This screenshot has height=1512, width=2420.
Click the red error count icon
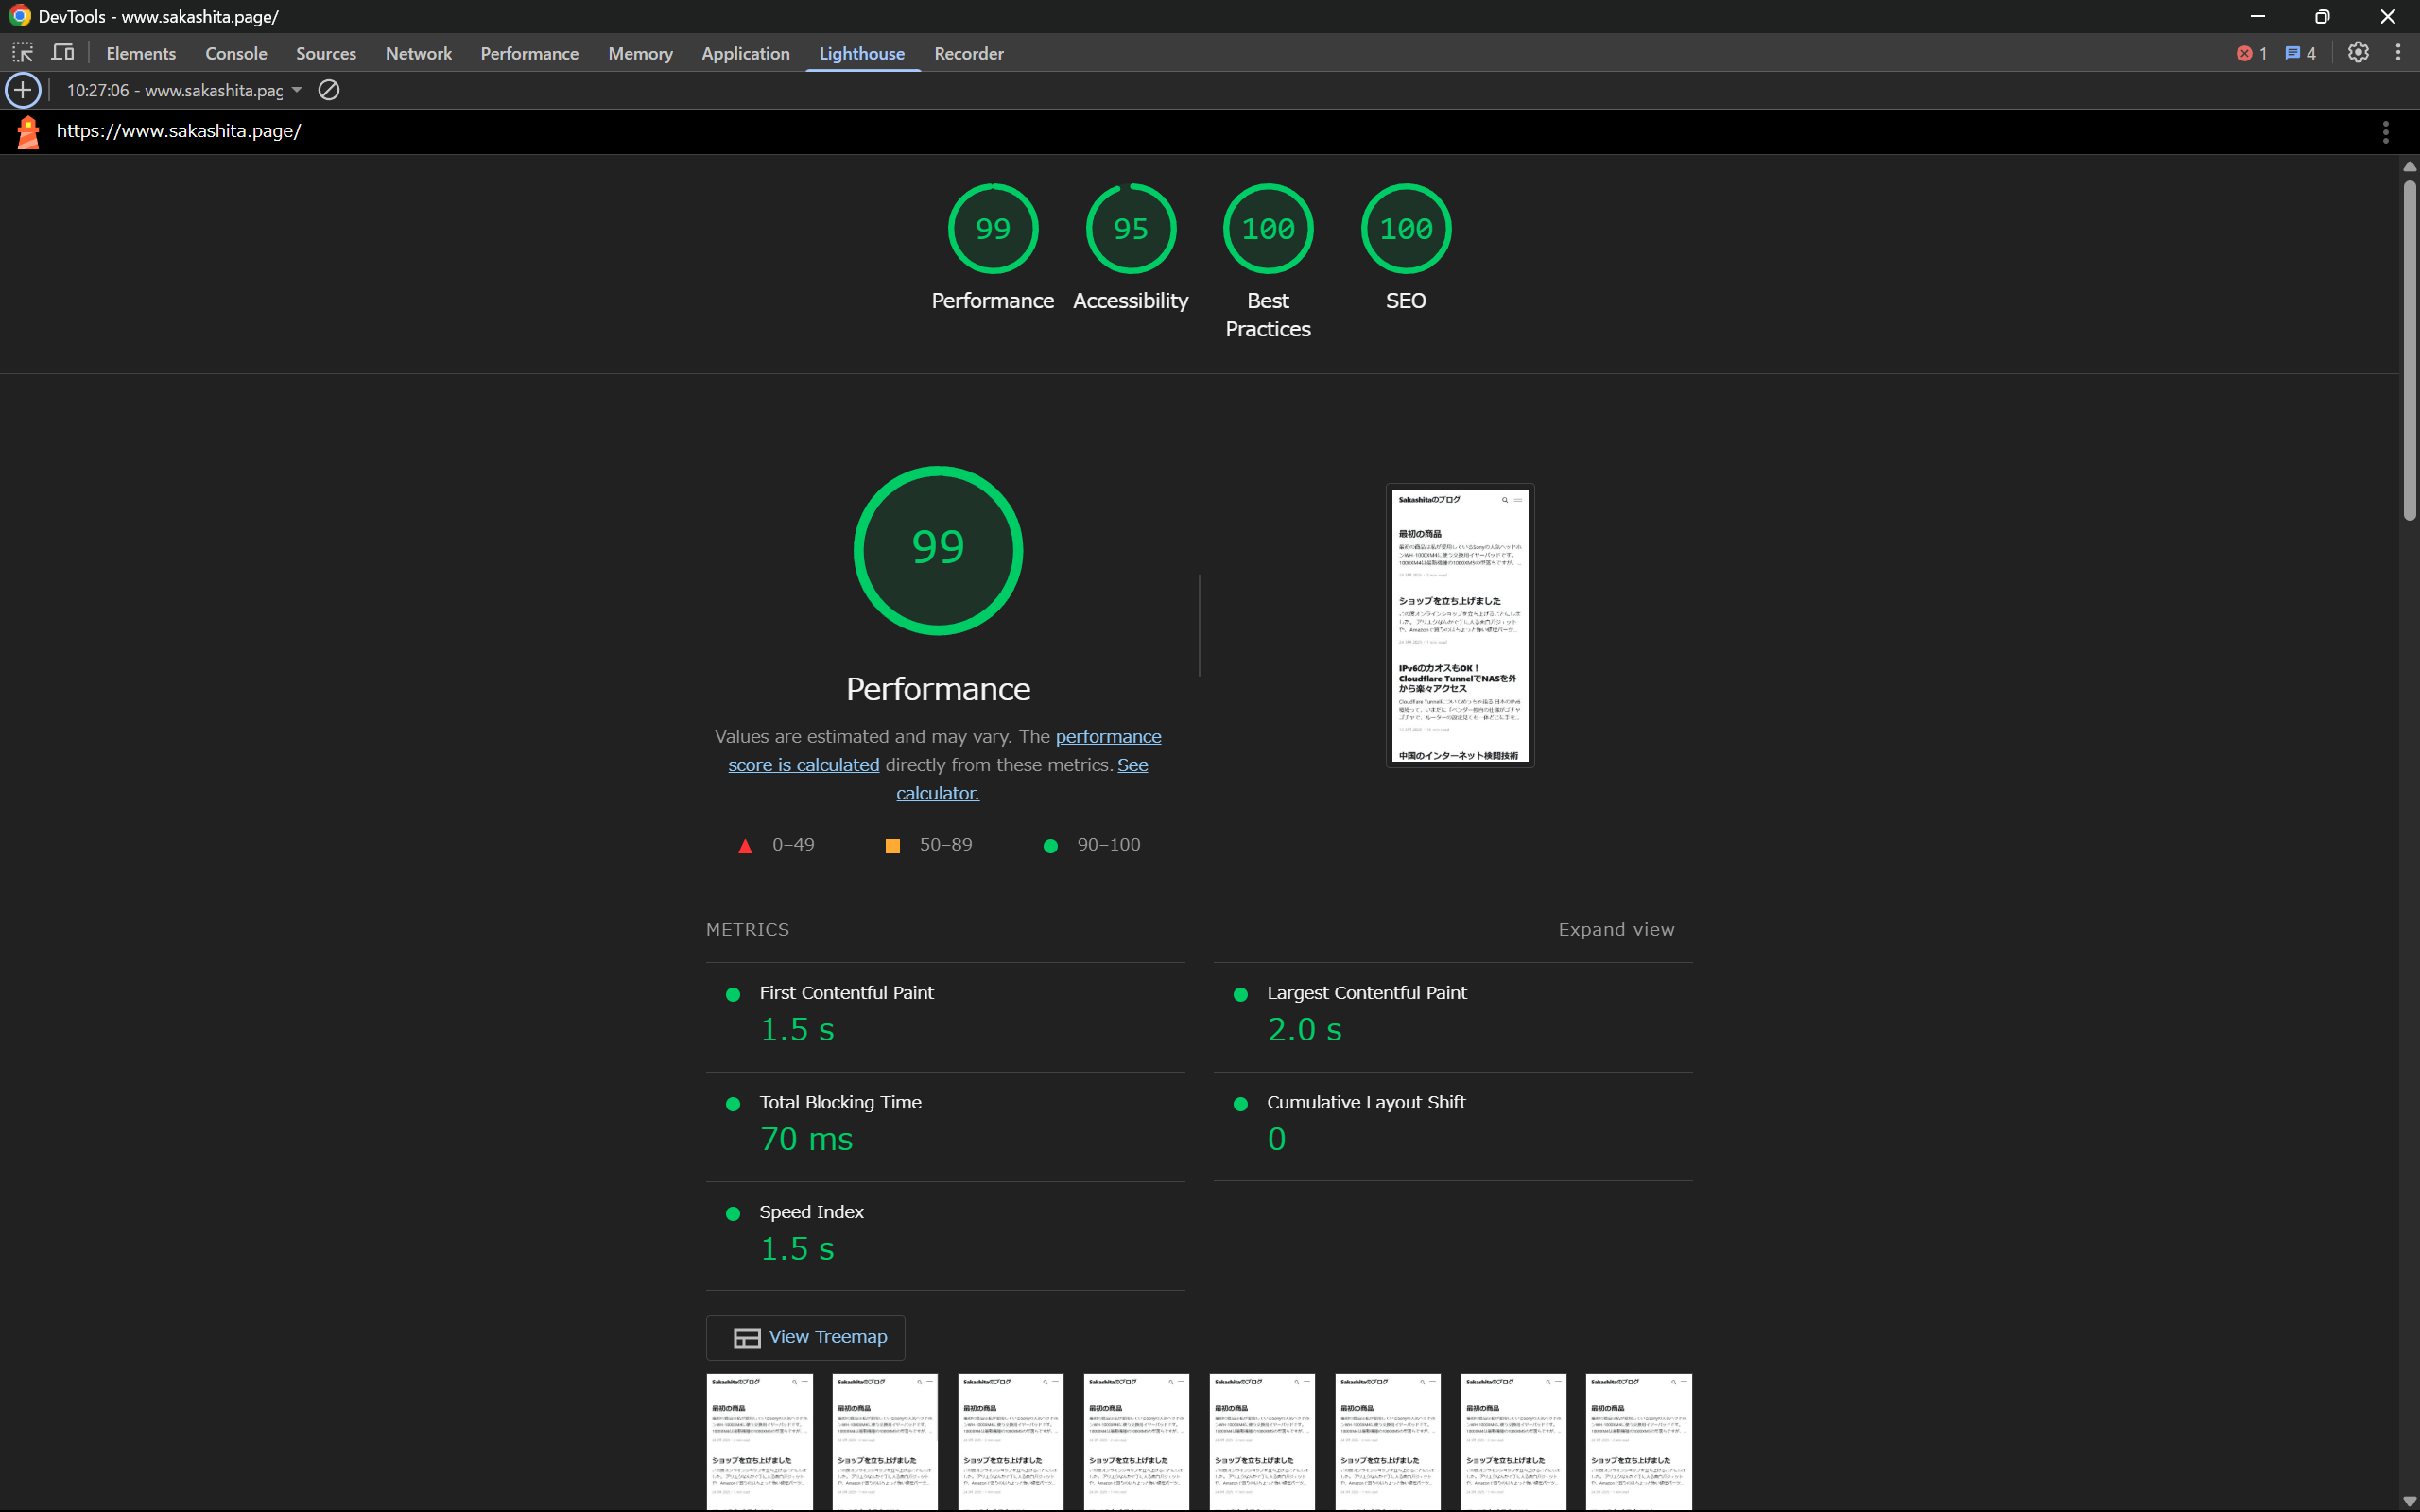click(x=2245, y=53)
